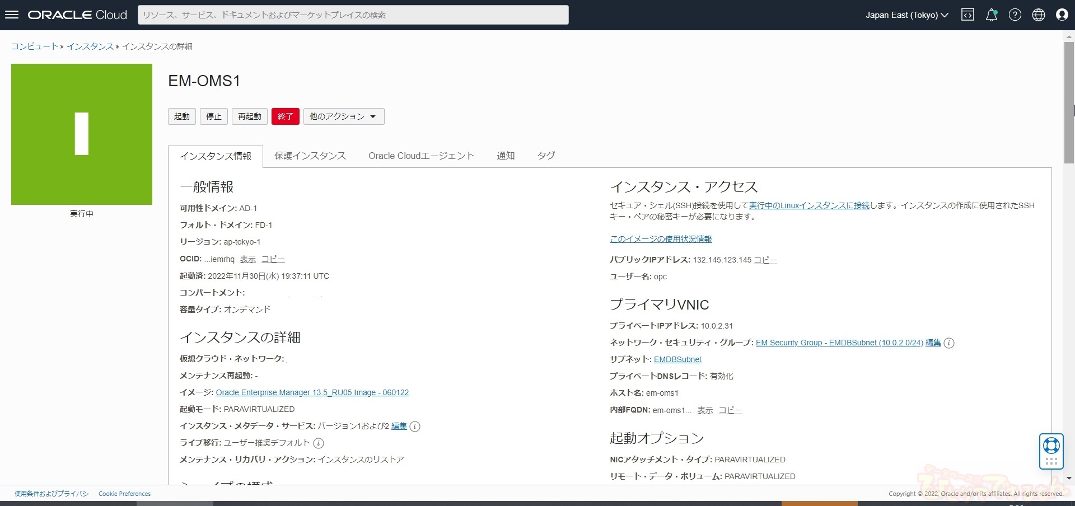Open このイメージの使用状況情報 link
The height and width of the screenshot is (506, 1075).
(x=661, y=239)
